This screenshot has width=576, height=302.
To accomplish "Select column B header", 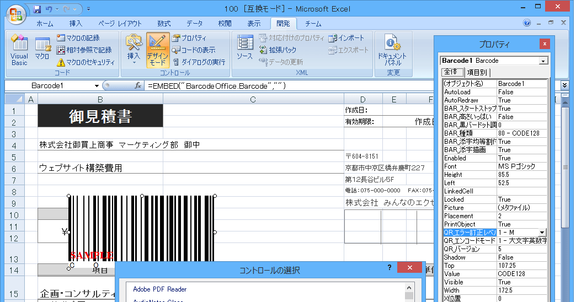I will click(100, 99).
